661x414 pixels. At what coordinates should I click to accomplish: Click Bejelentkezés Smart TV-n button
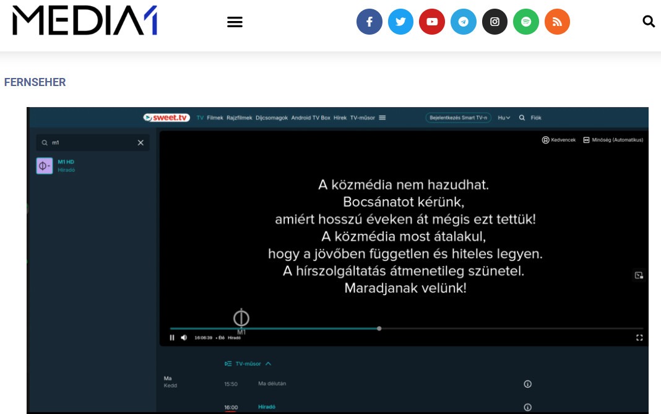(458, 118)
